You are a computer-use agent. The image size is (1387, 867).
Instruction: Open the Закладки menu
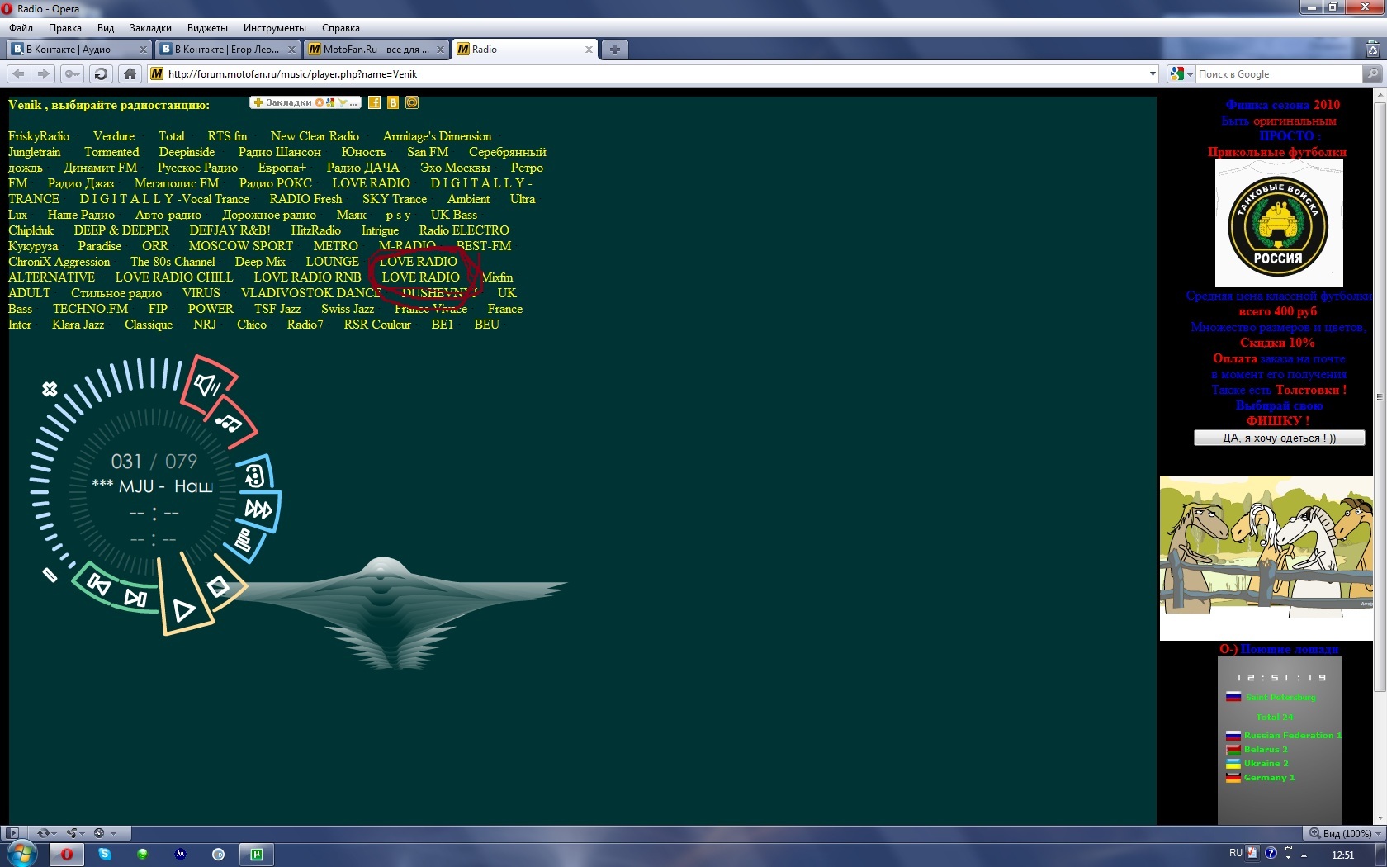(150, 28)
